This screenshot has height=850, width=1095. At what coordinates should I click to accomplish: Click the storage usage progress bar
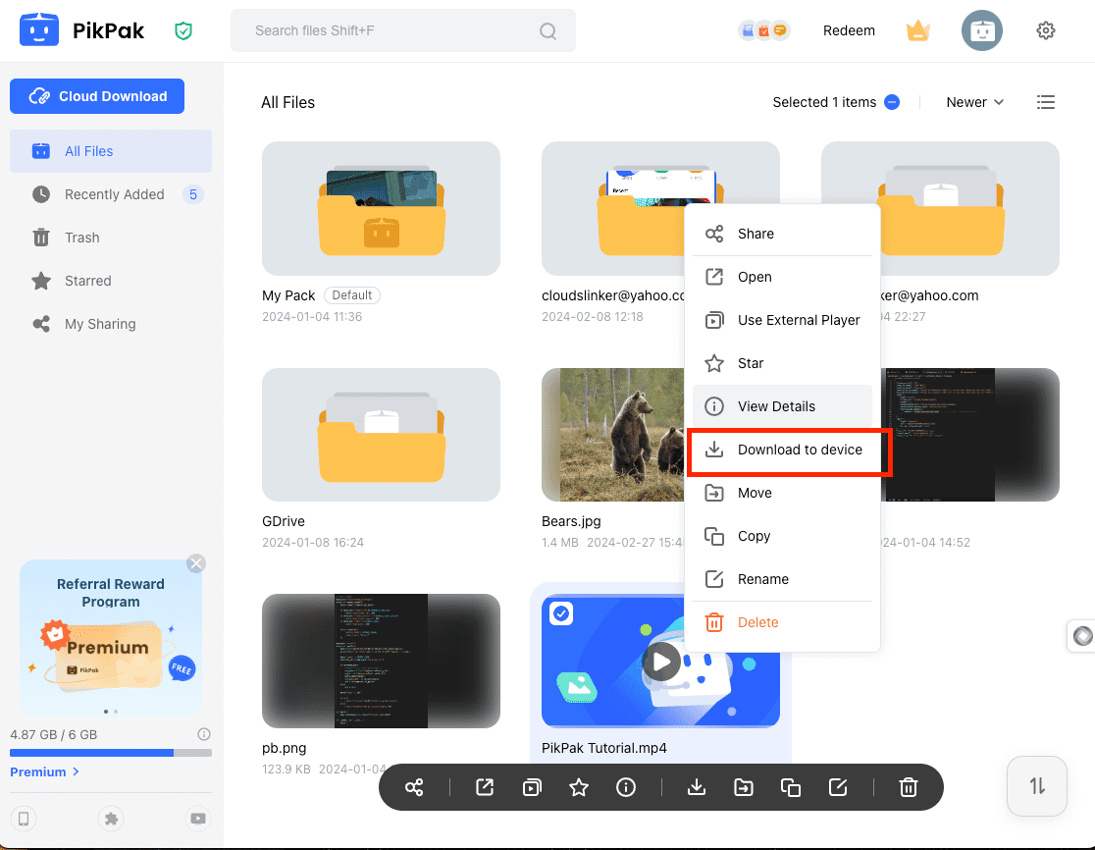pyautogui.click(x=110, y=753)
